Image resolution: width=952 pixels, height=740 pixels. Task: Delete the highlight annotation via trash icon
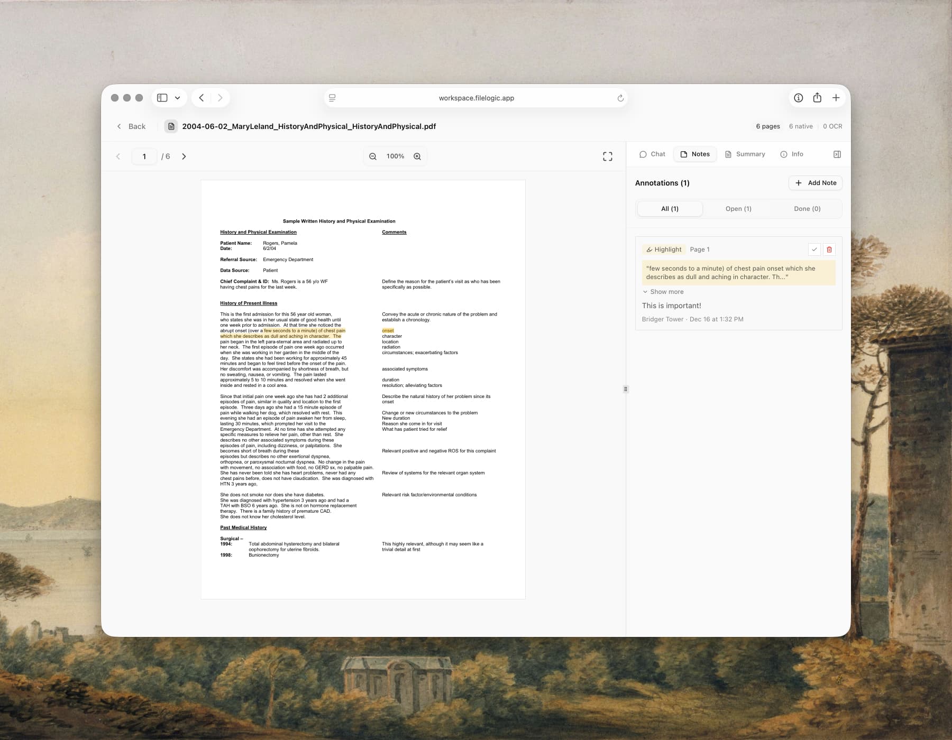829,249
